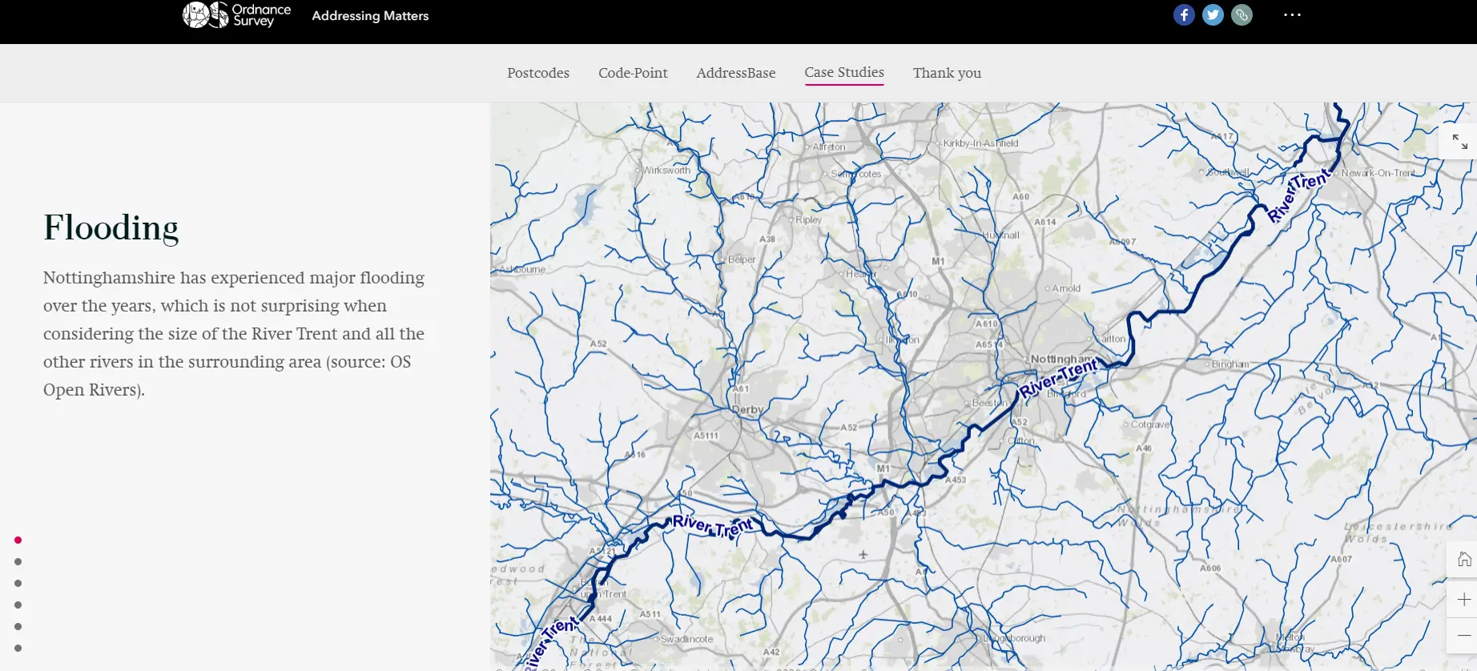Click the Leicestershire Wolds map label
The width and height of the screenshot is (1477, 671).
click(1398, 532)
